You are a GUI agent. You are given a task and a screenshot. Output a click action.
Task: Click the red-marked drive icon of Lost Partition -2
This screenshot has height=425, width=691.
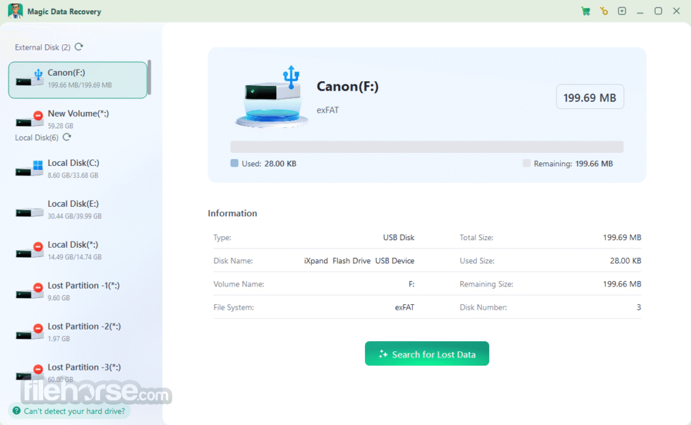[x=29, y=332]
